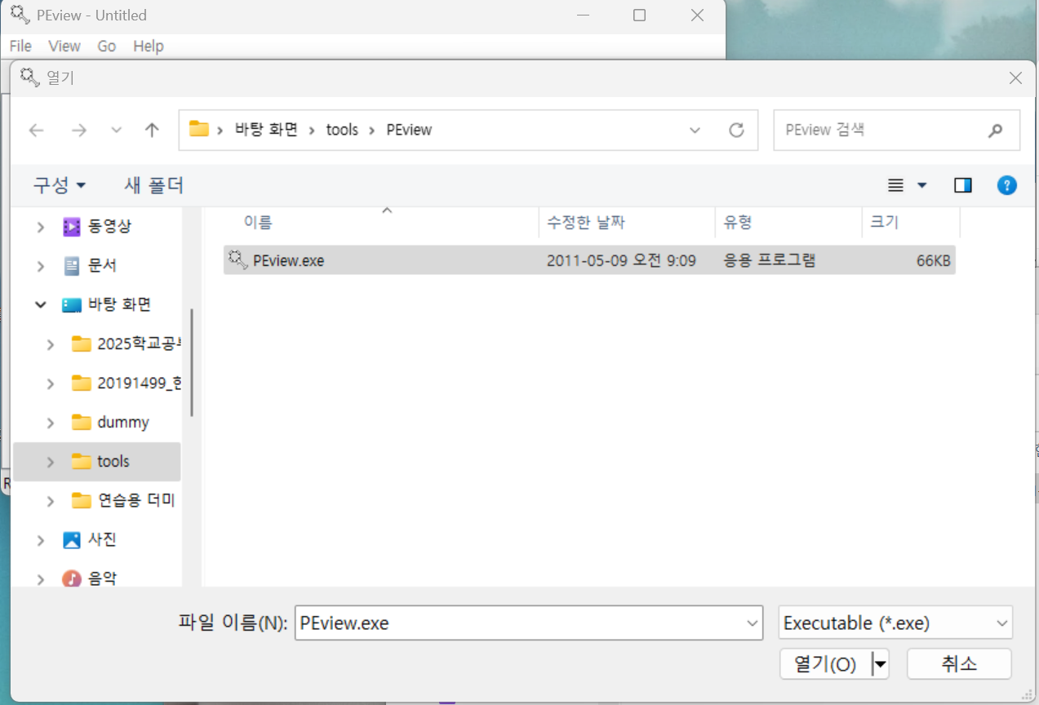The height and width of the screenshot is (705, 1039).
Task: Open the Go menu in PEview
Action: [x=107, y=47]
